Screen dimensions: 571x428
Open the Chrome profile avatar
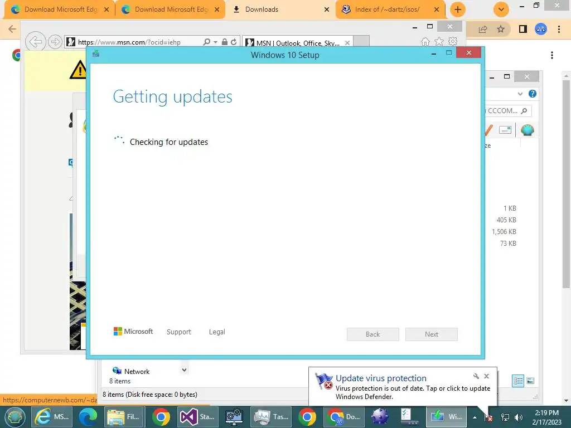(541, 29)
